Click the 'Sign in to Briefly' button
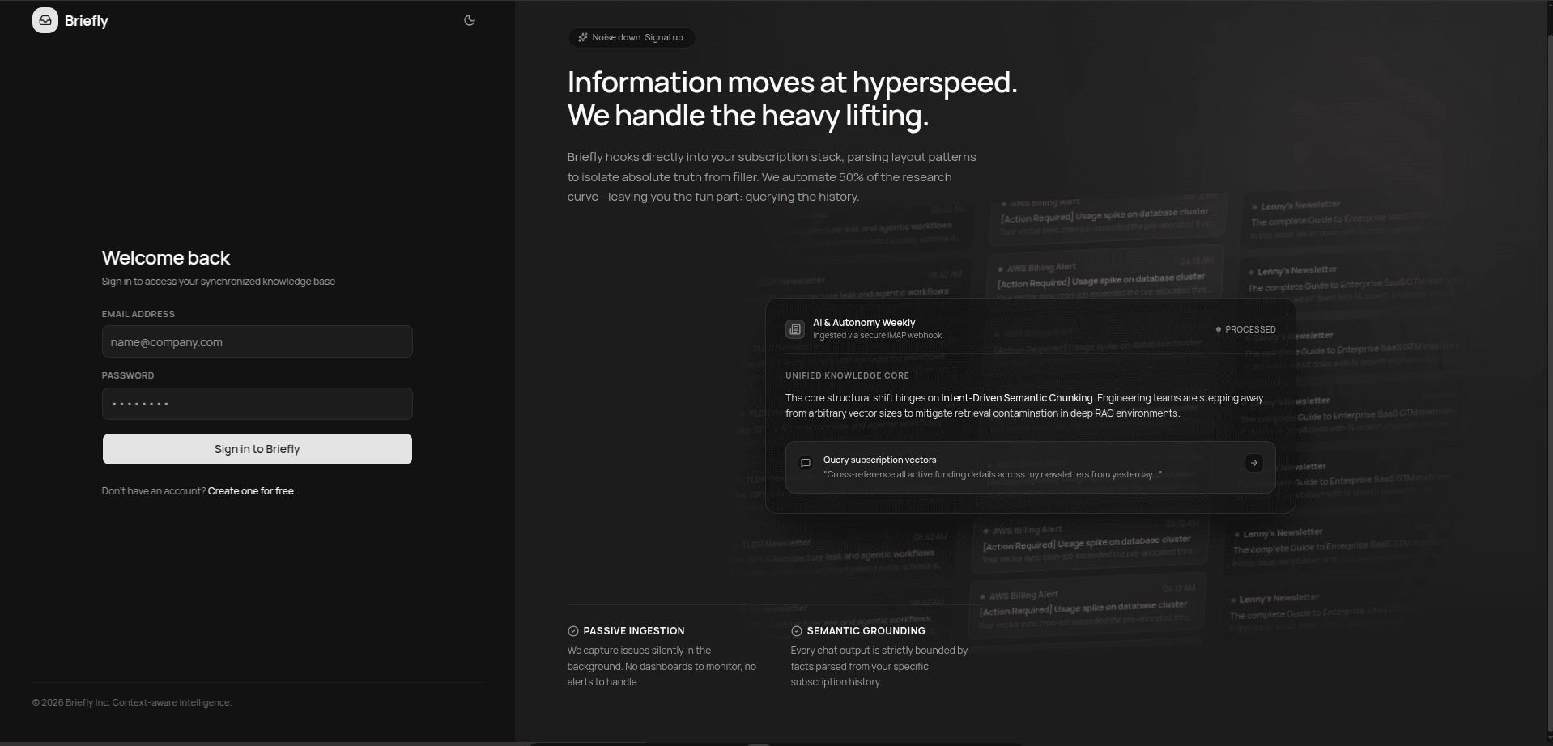The width and height of the screenshot is (1553, 746). point(257,449)
